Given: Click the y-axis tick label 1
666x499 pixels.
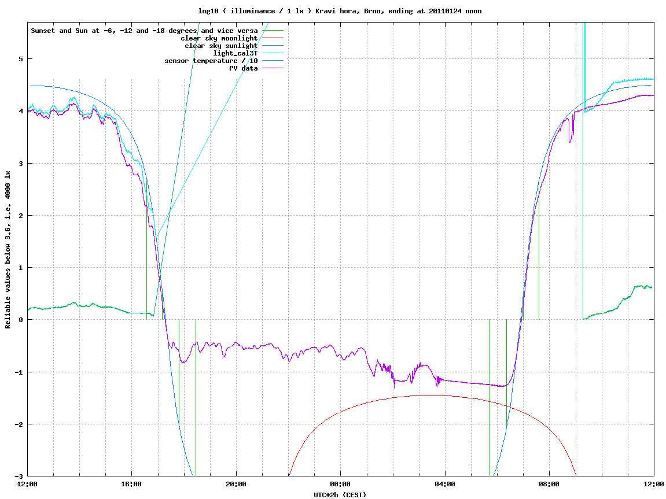Looking at the screenshot, I should [20, 268].
